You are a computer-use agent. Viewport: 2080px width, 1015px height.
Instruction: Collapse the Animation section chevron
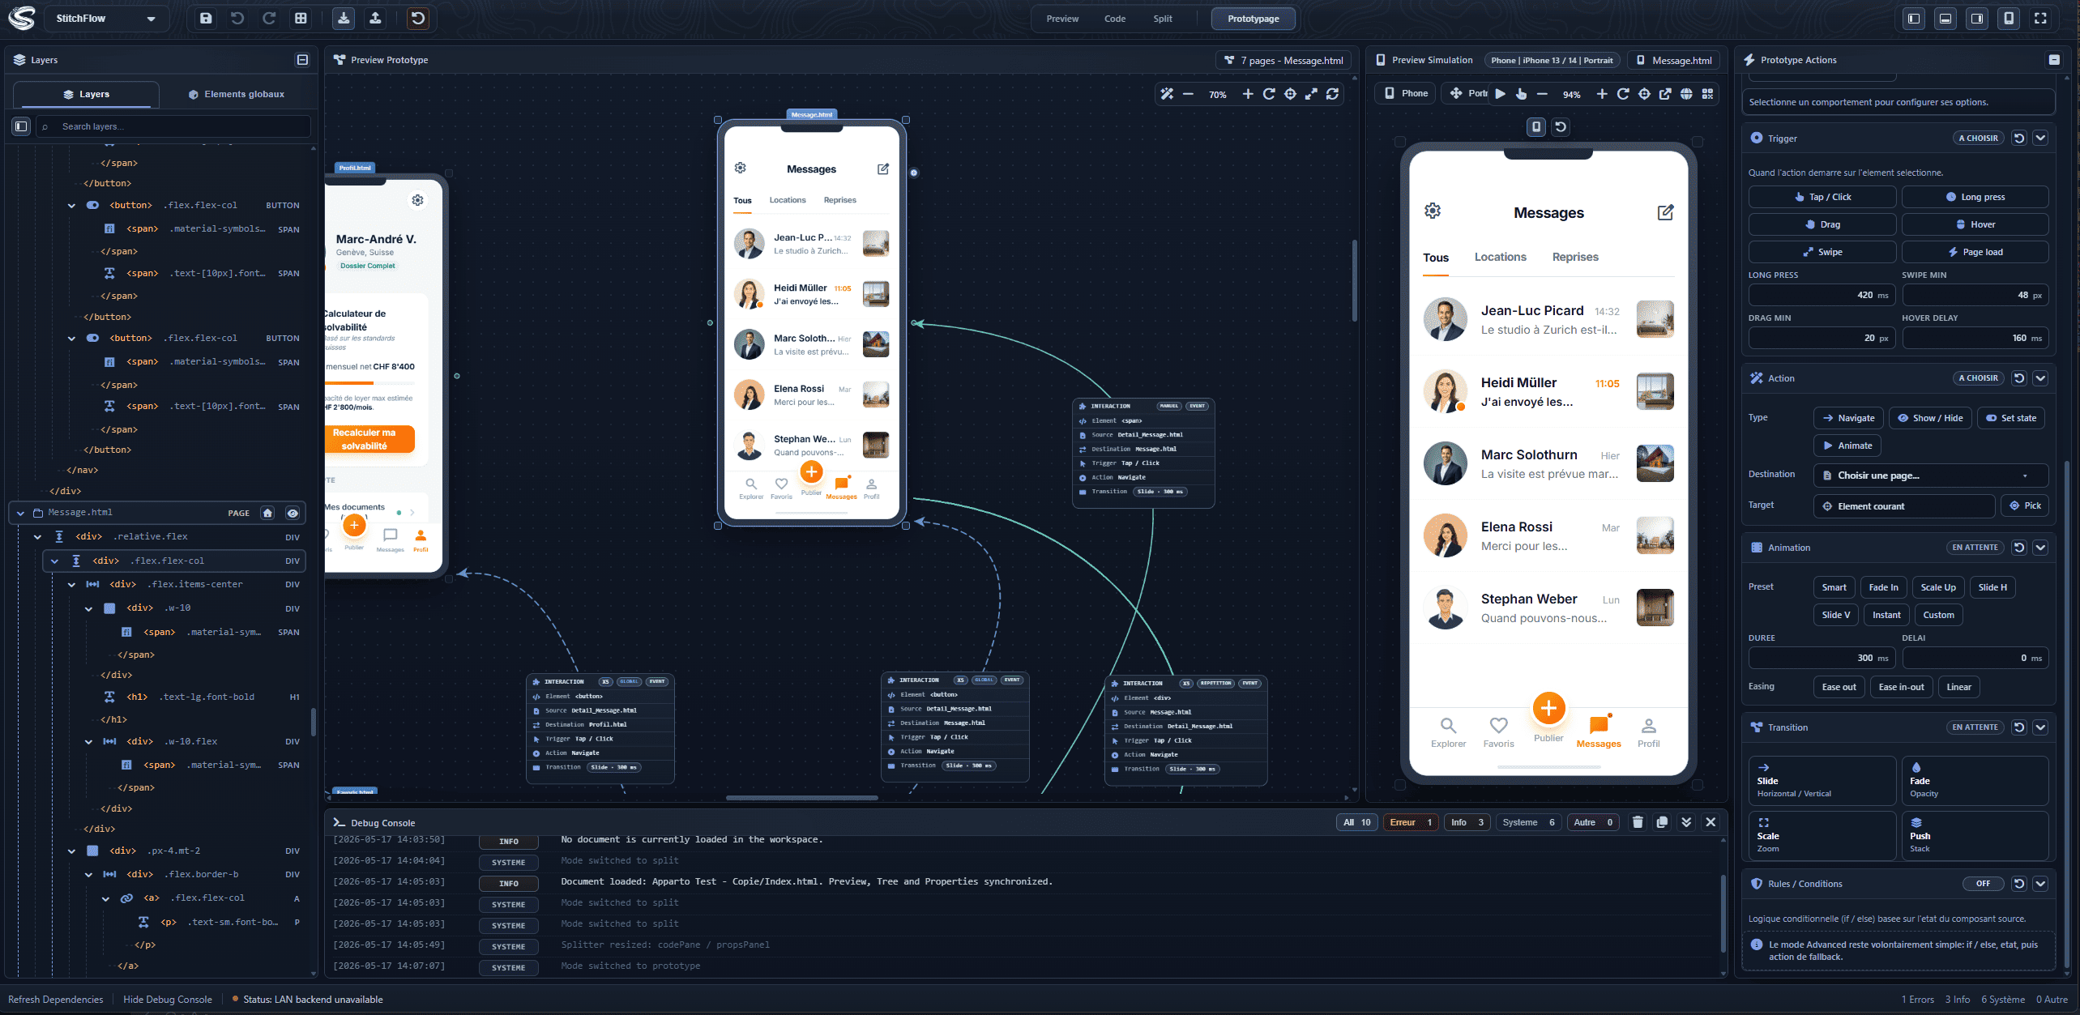tap(2040, 548)
